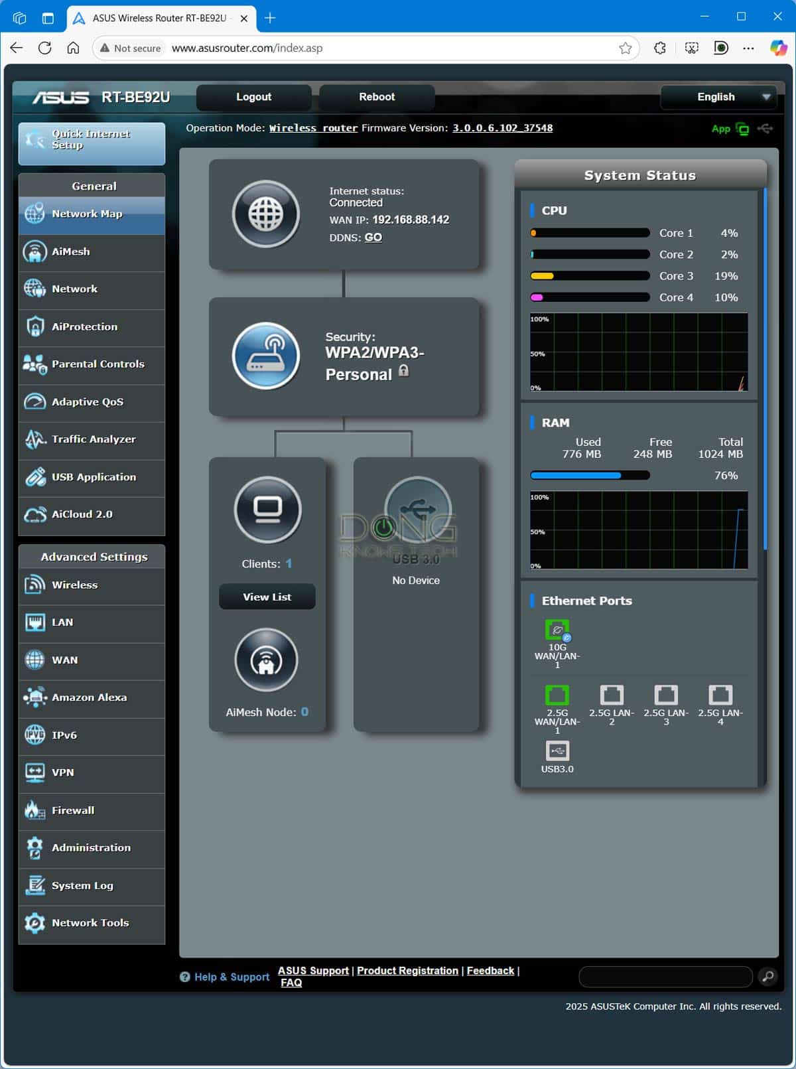The height and width of the screenshot is (1069, 796).
Task: Click the AiMesh Node house icon
Action: pos(267,660)
